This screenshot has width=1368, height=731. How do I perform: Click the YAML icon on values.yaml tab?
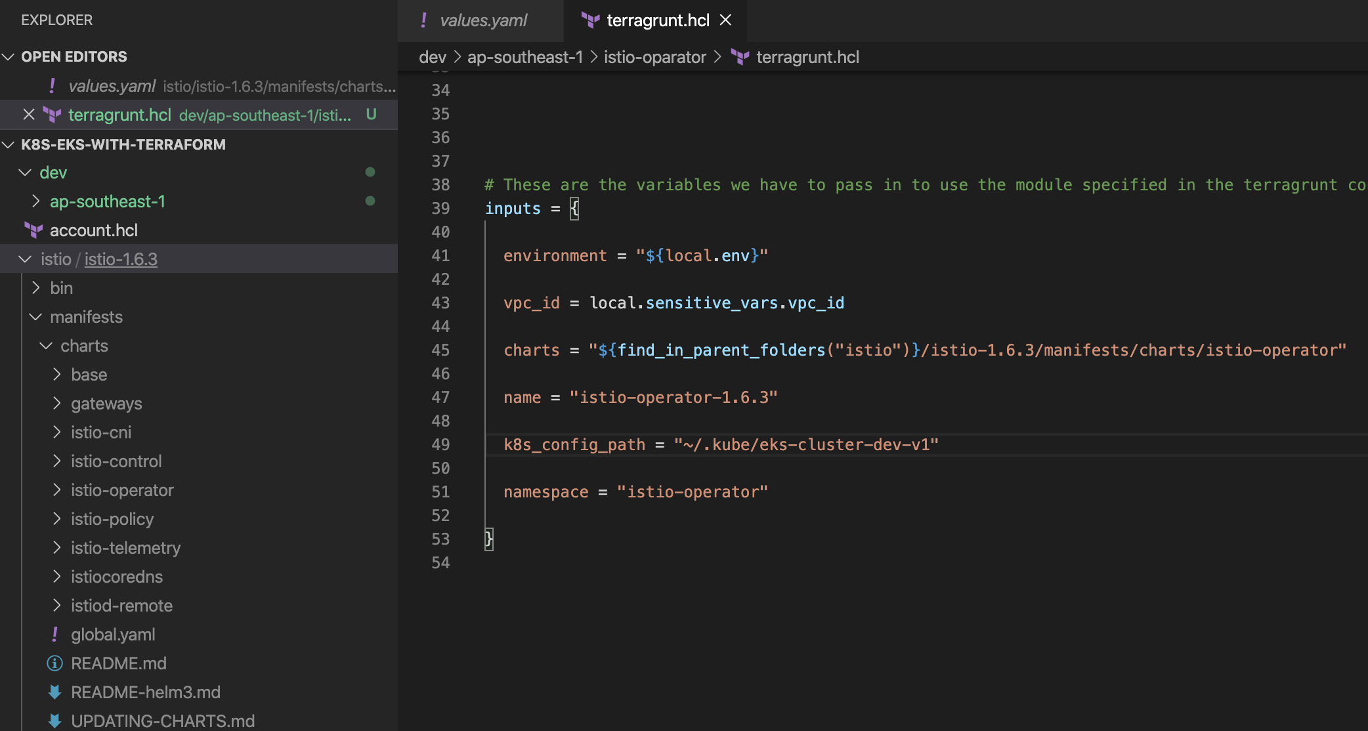point(424,20)
